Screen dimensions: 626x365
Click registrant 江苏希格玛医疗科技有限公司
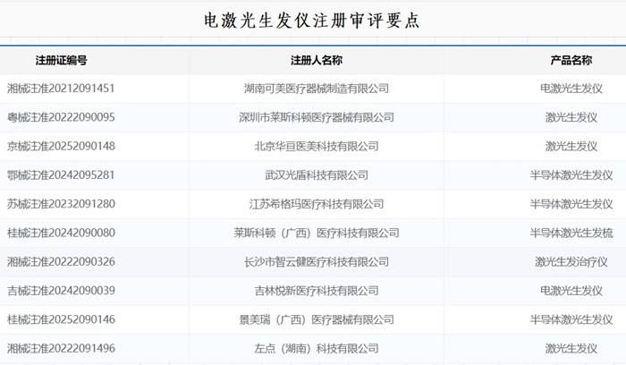[317, 204]
